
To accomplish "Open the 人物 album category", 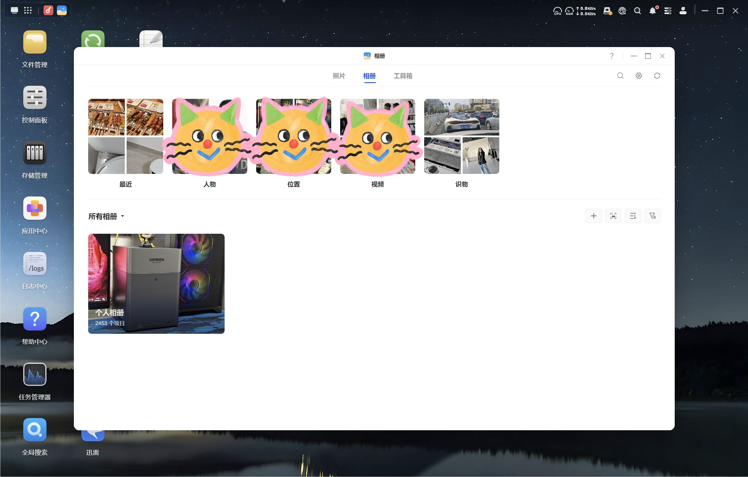I will click(x=209, y=136).
